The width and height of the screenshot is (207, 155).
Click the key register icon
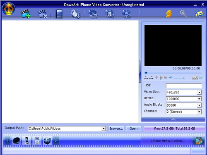pyautogui.click(x=184, y=14)
